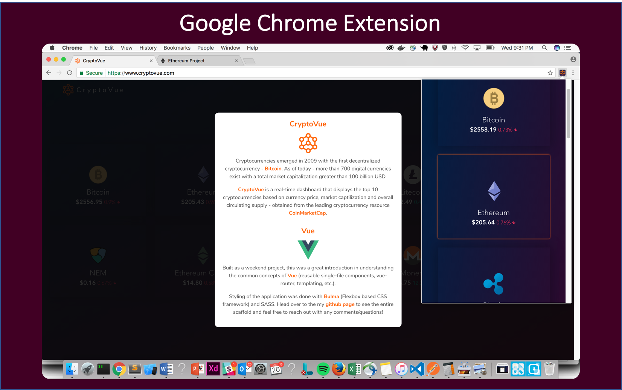Select the Ethereum card in the extension popup
The width and height of the screenshot is (622, 390).
click(494, 197)
